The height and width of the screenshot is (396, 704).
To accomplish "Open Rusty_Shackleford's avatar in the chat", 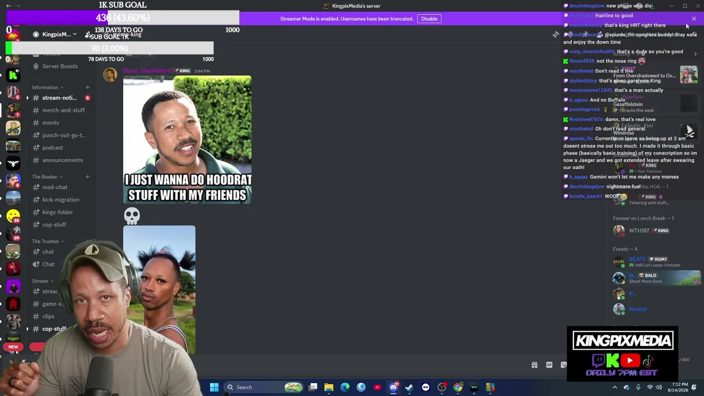I will point(110,75).
